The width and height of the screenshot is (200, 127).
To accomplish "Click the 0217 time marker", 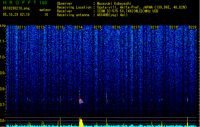I will tap(135, 27).
